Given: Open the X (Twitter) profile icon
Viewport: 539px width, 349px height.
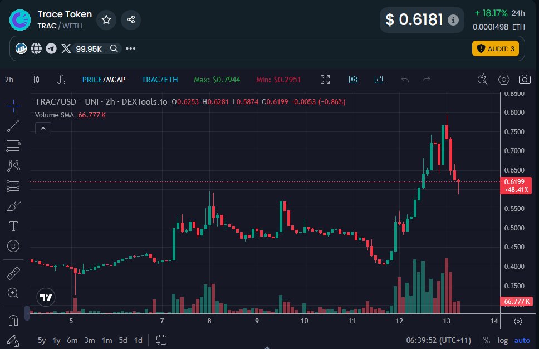Looking at the screenshot, I should point(66,48).
